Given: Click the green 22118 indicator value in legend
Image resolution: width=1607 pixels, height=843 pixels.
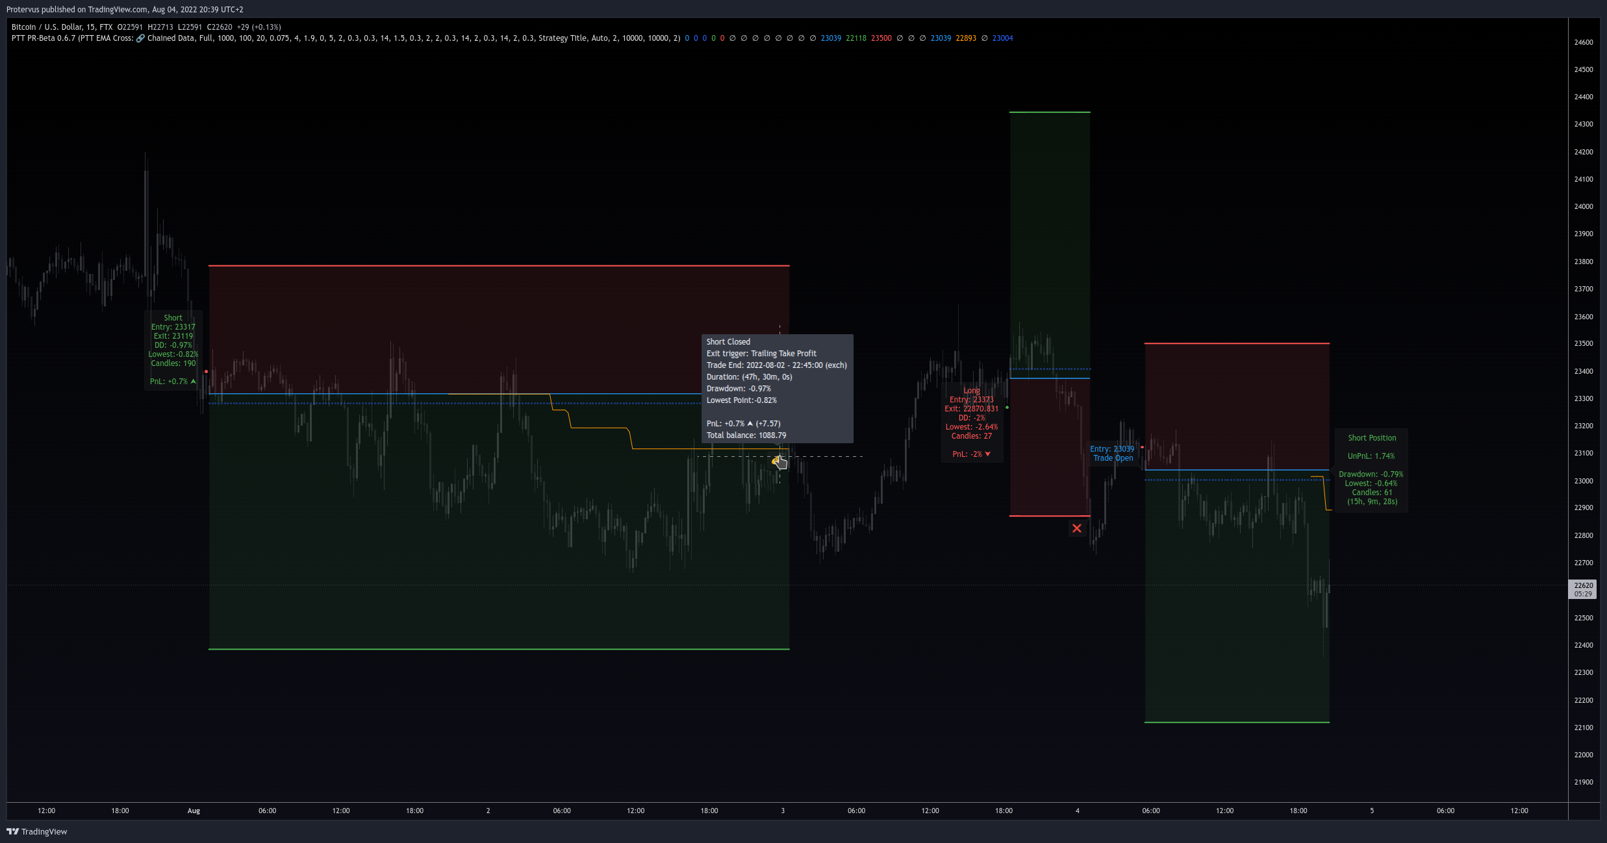Looking at the screenshot, I should point(855,38).
